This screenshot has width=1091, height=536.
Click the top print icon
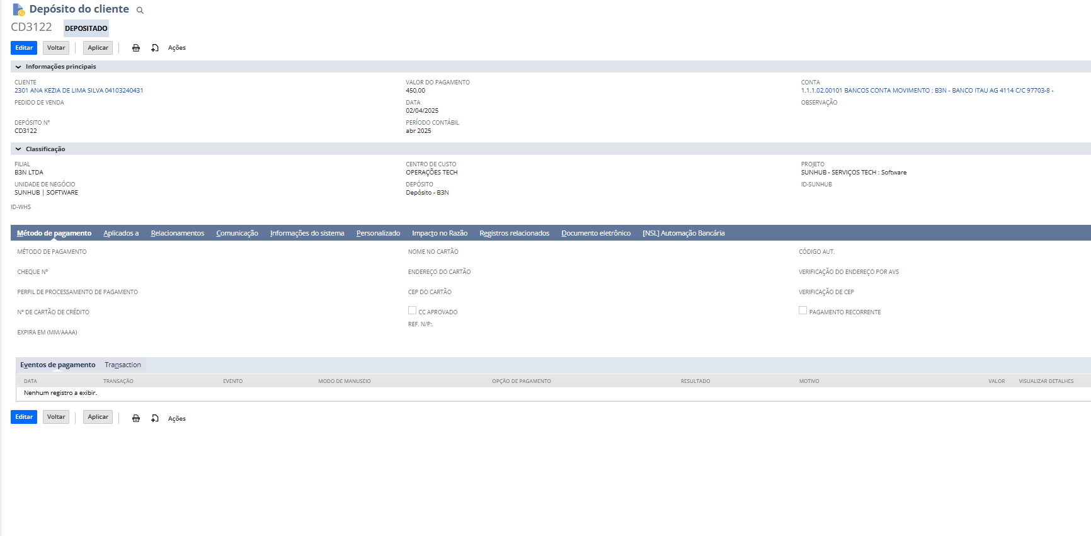136,48
